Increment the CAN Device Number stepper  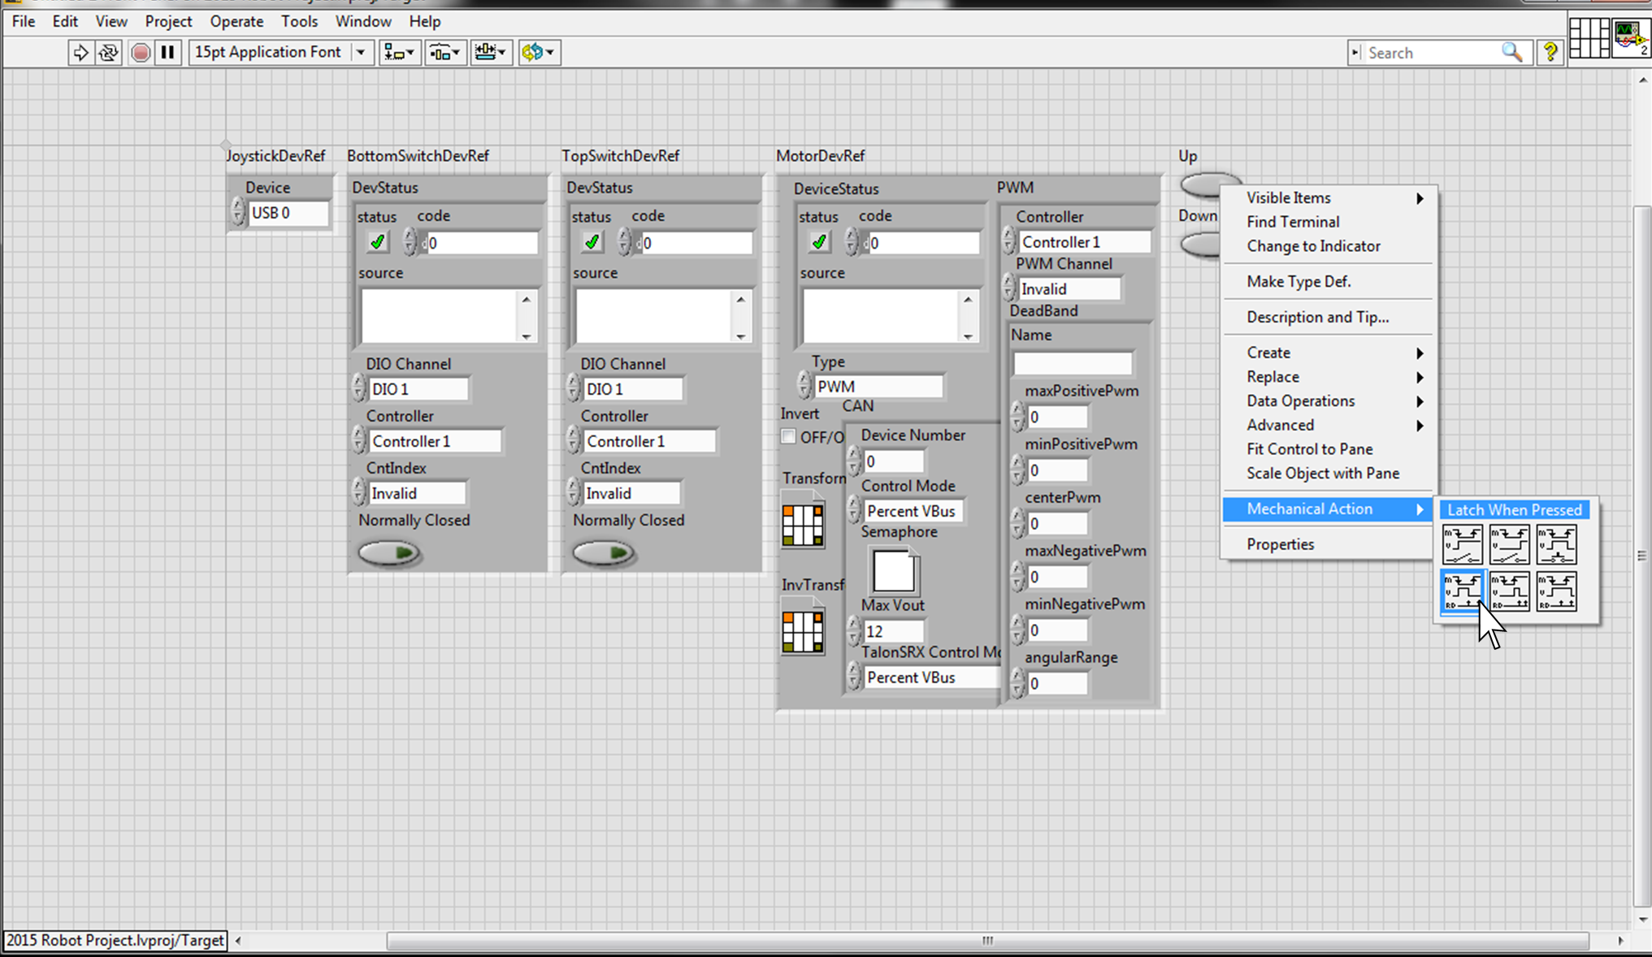853,456
